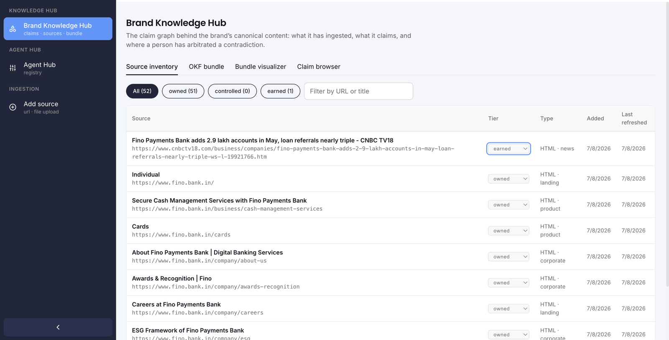Collapse the sidebar with the chevron button
The image size is (669, 340).
[58, 327]
